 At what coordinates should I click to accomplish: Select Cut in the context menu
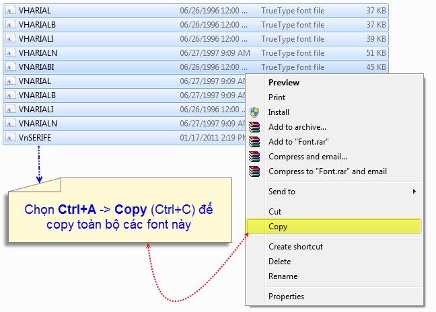click(x=275, y=212)
